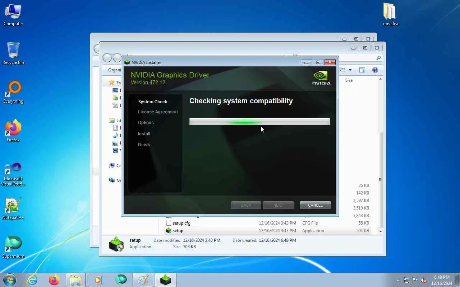The image size is (460, 287).
Task: Click Explorer vertical scrollbar thumb
Action: click(381, 179)
